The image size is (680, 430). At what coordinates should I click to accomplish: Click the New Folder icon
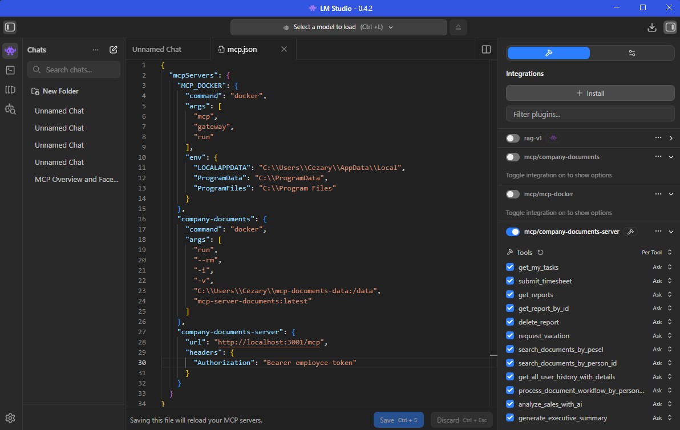point(35,91)
